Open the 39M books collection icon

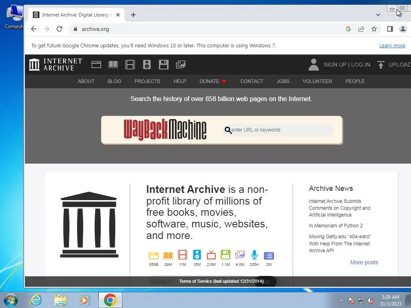(168, 255)
